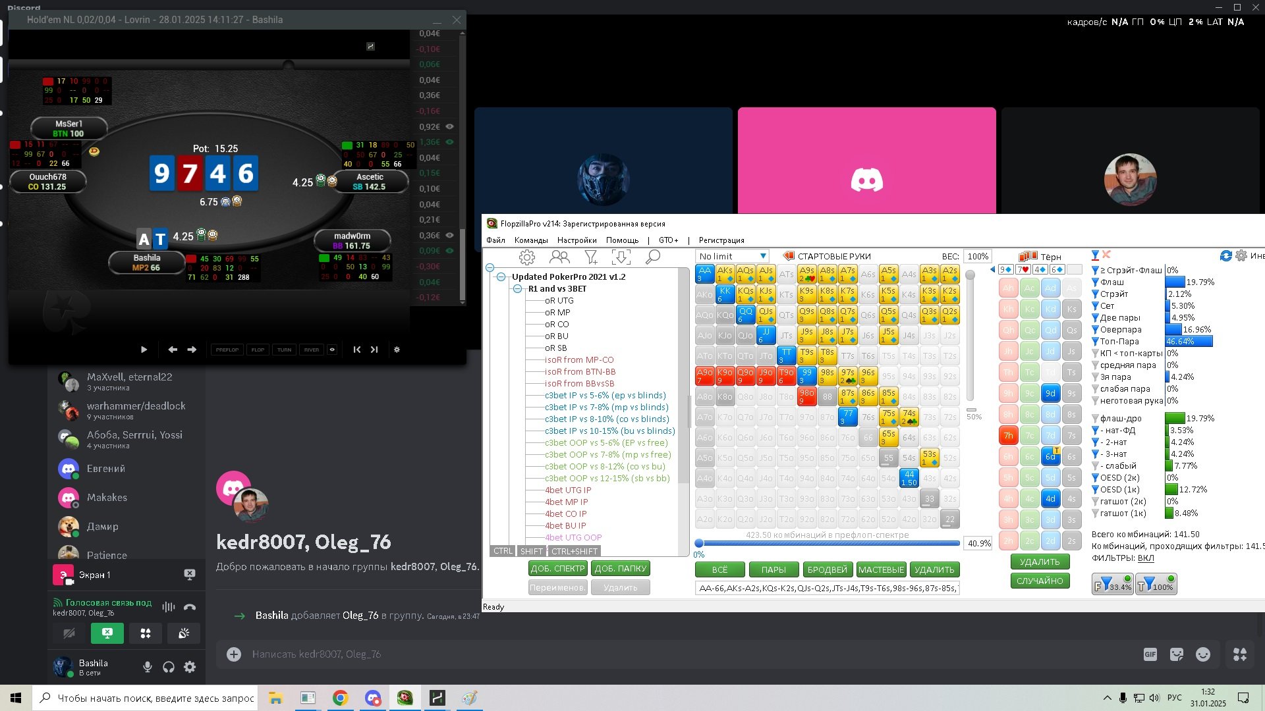Click the magnifier search icon above range tree
This screenshot has height=711, width=1265.
tap(653, 257)
